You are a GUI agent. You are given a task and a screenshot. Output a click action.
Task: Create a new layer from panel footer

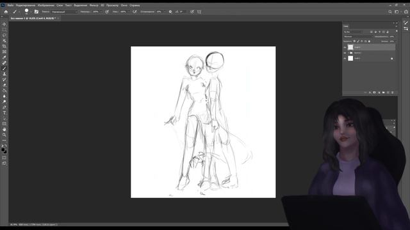[388, 92]
